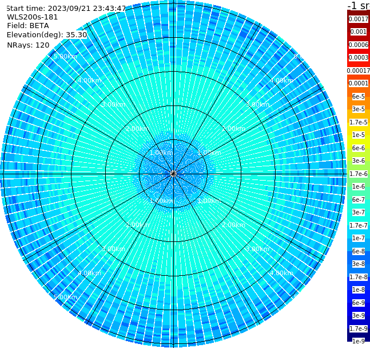The width and height of the screenshot is (370, 348).
Task: Select the 6e-8 colorbar value
Action: (x=359, y=251)
